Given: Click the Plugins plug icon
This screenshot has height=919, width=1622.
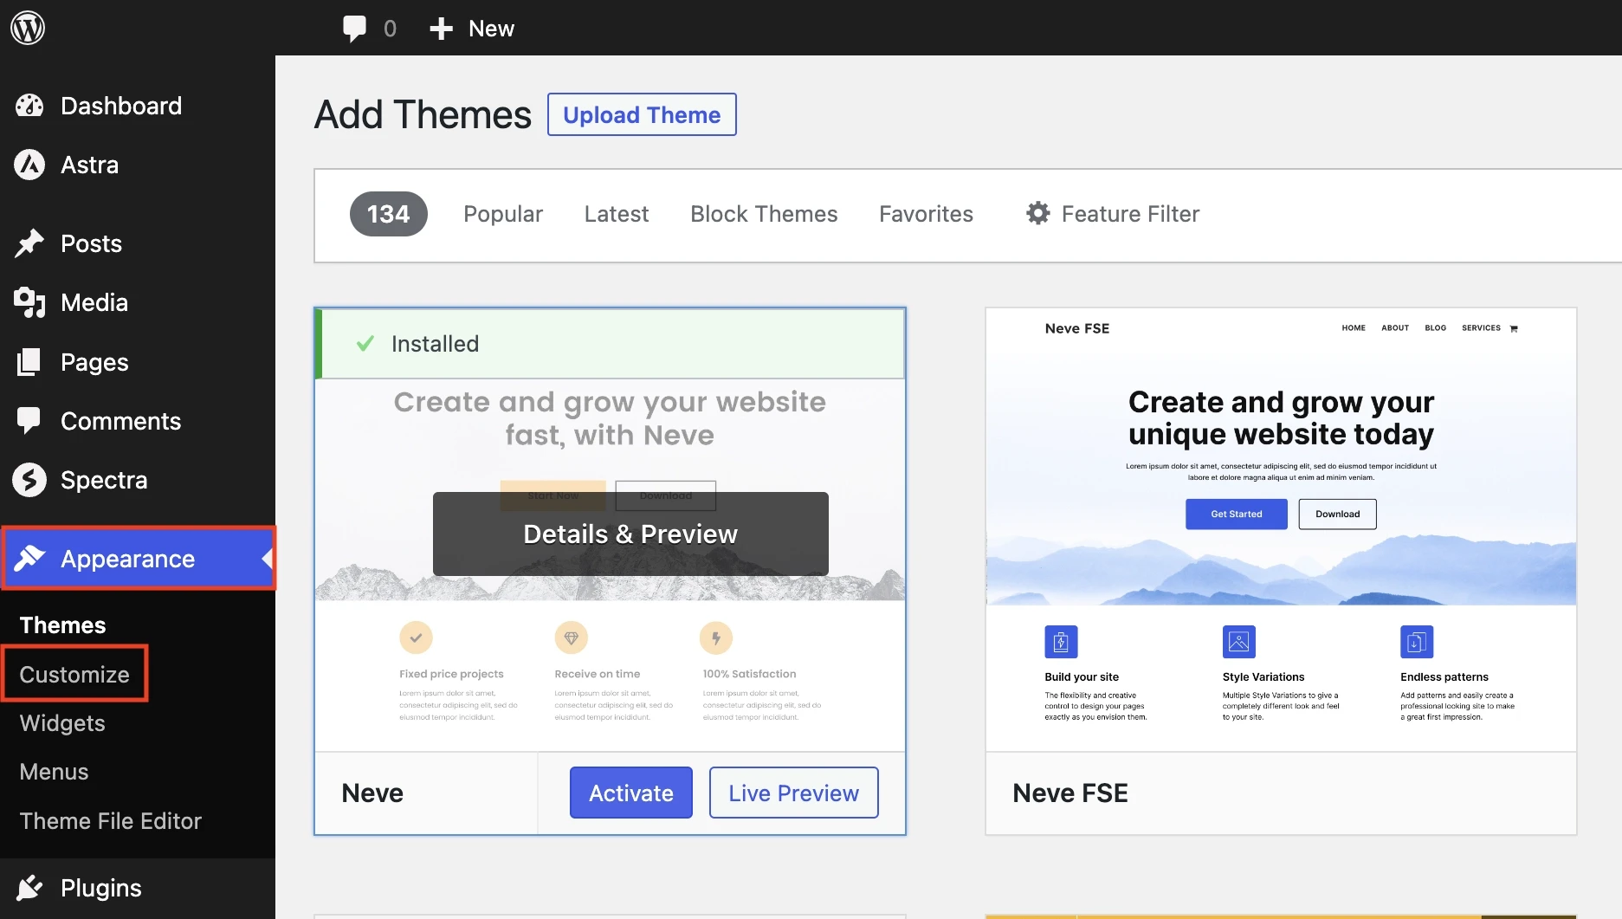Looking at the screenshot, I should point(29,888).
